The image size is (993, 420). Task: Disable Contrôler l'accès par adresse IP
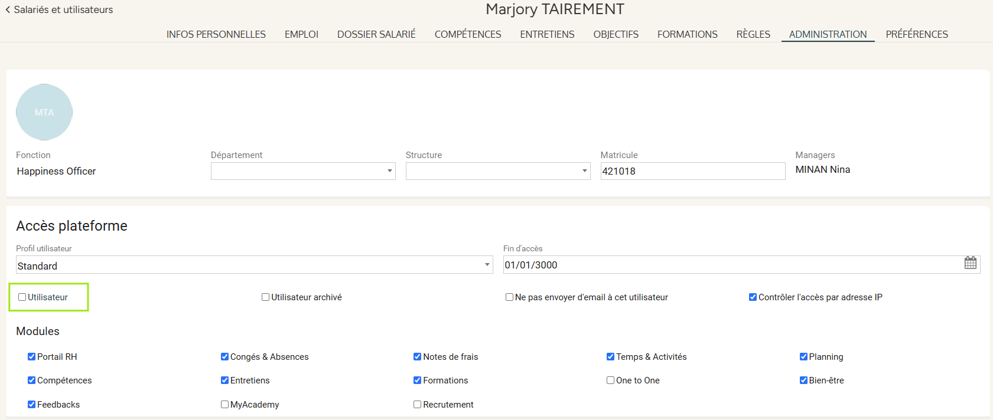[x=753, y=297]
